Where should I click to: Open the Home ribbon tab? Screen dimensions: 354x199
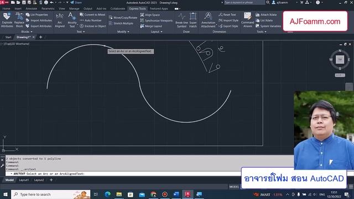(6, 9)
